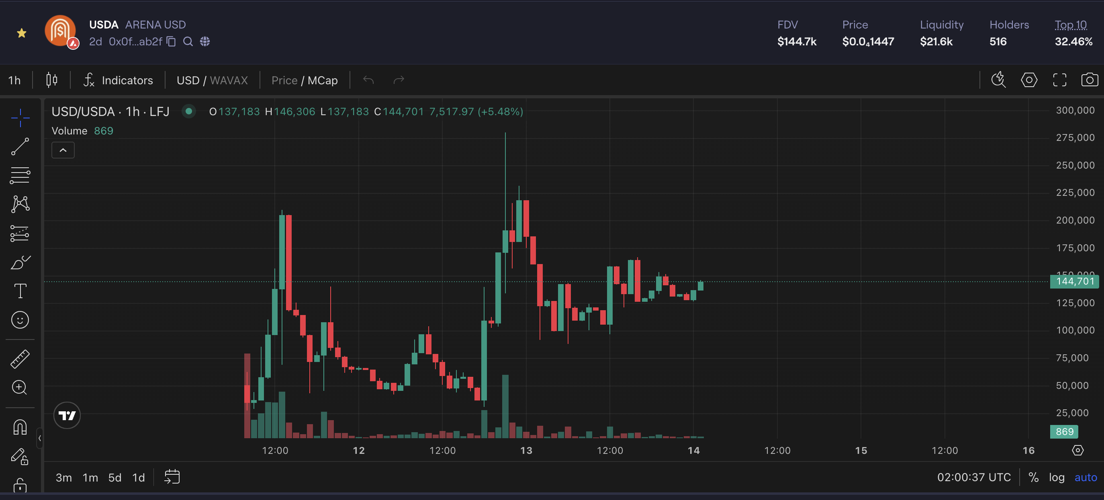Copy the contract address 0x0f...ab2f

click(x=172, y=41)
